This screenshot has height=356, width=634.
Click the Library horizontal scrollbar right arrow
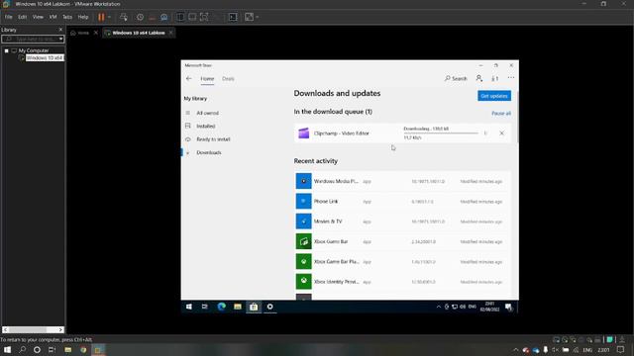pyautogui.click(x=60, y=329)
